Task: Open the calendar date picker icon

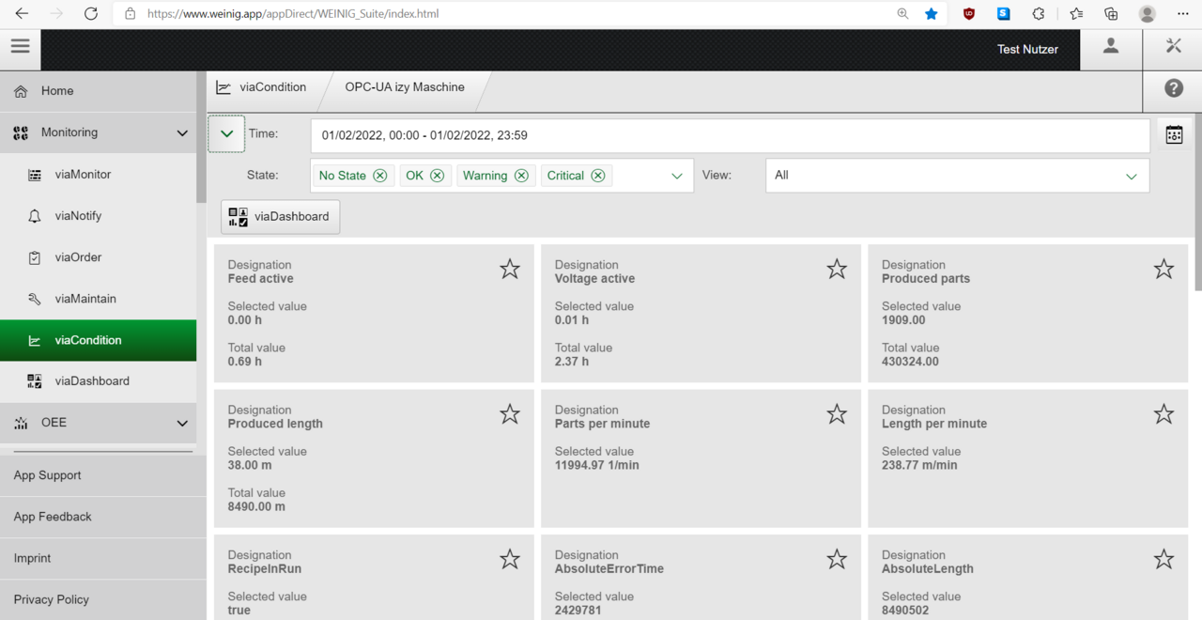Action: click(1174, 135)
